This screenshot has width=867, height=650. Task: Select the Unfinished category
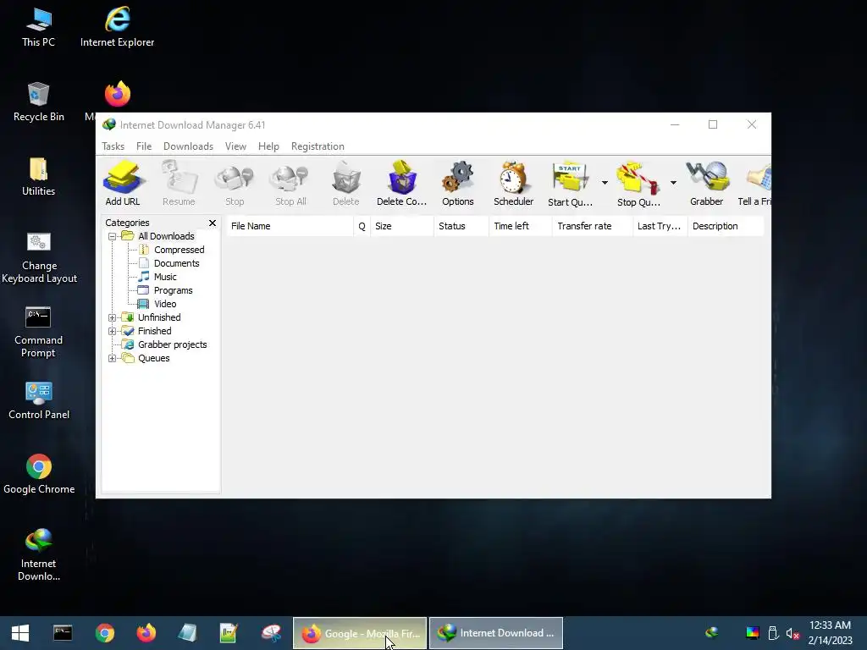(159, 317)
